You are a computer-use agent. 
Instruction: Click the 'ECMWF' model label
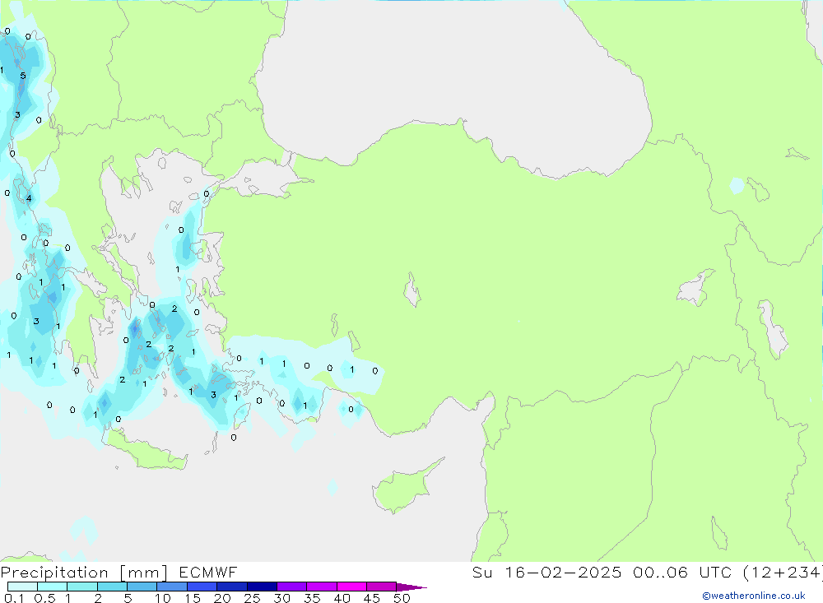tap(208, 572)
